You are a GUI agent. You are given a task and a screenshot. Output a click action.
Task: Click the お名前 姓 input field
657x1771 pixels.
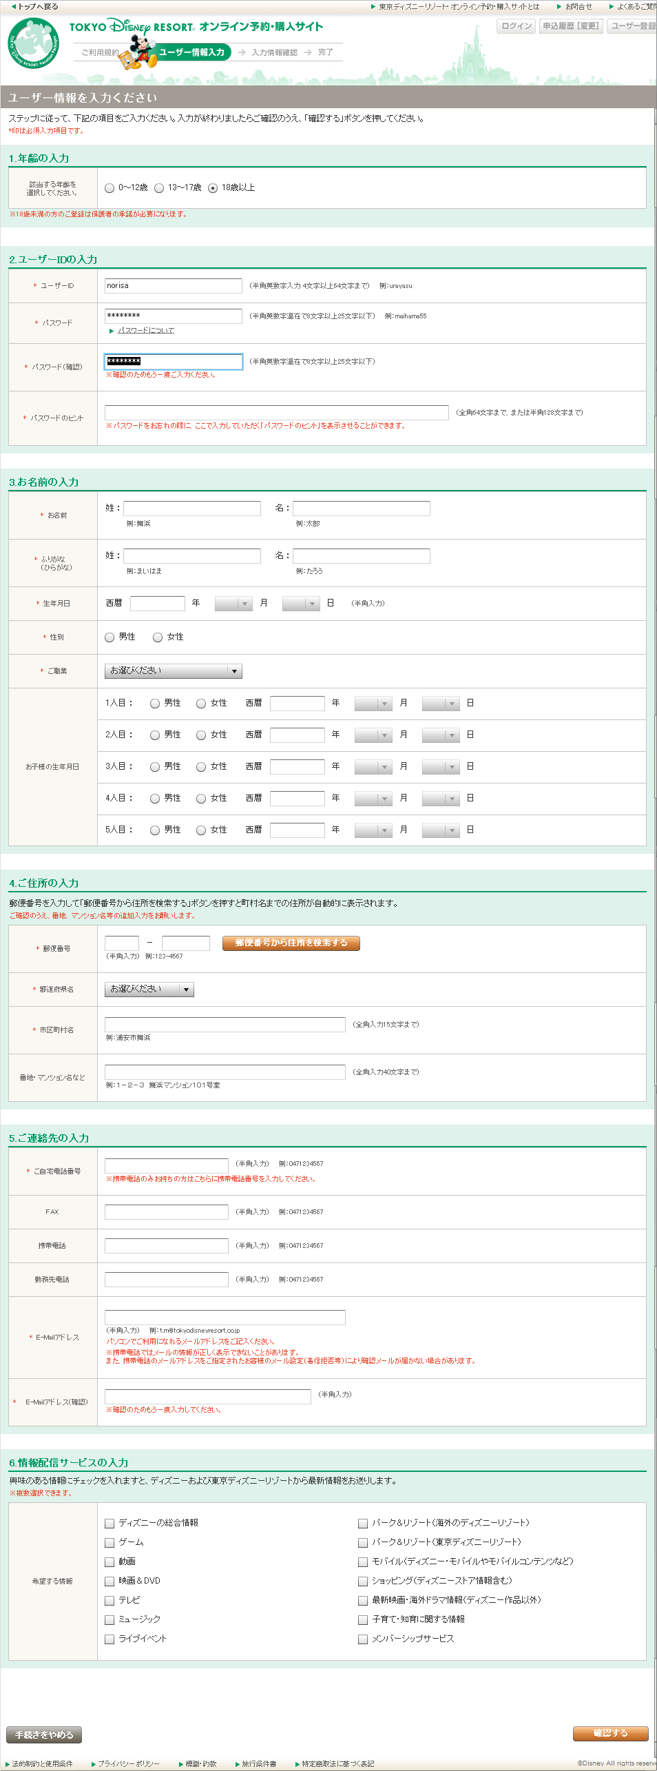pos(192,509)
